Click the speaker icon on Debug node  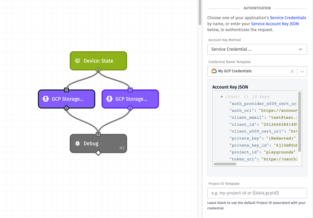(122, 148)
